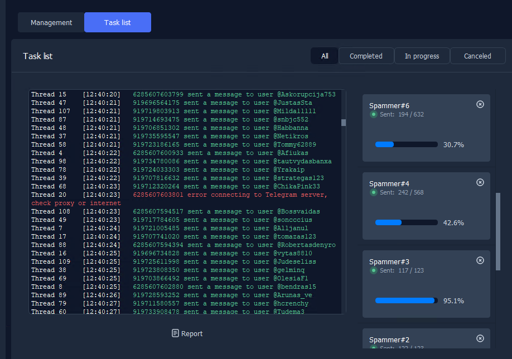Select the Thread 78 log line to @Yrakaip
The width and height of the screenshot is (512, 359).
click(x=168, y=169)
